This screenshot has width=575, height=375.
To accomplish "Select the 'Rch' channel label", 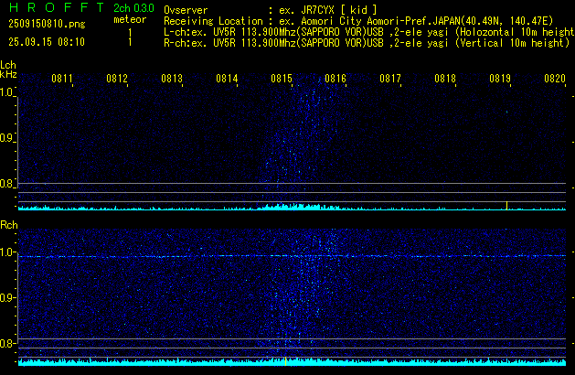I will (9, 225).
